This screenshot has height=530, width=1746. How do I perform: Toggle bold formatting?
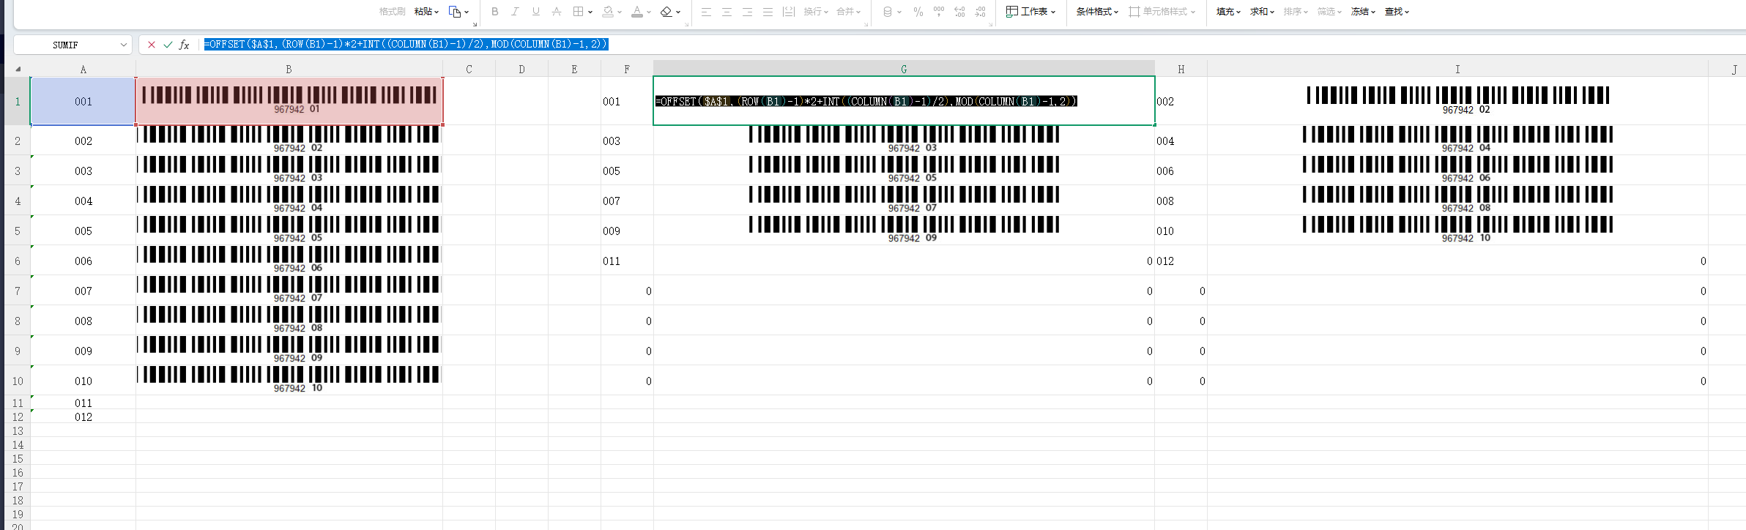[495, 12]
